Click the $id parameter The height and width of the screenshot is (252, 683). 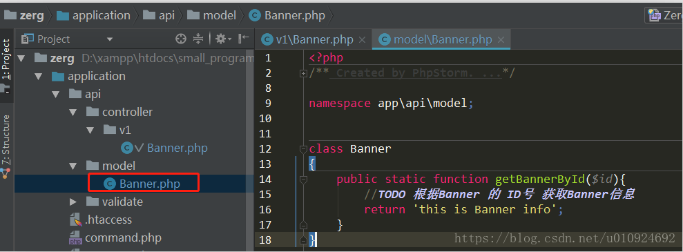tap(603, 179)
